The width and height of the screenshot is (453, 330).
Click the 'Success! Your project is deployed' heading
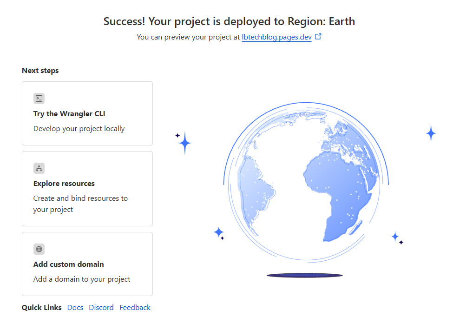click(229, 21)
